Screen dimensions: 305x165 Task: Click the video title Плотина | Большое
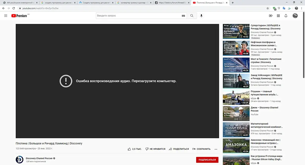(x=49, y=143)
